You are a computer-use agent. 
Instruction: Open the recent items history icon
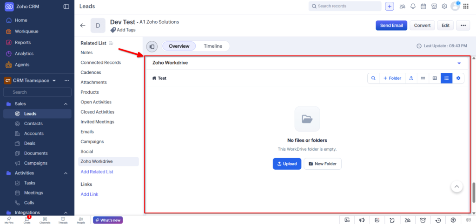pyautogui.click(x=438, y=220)
